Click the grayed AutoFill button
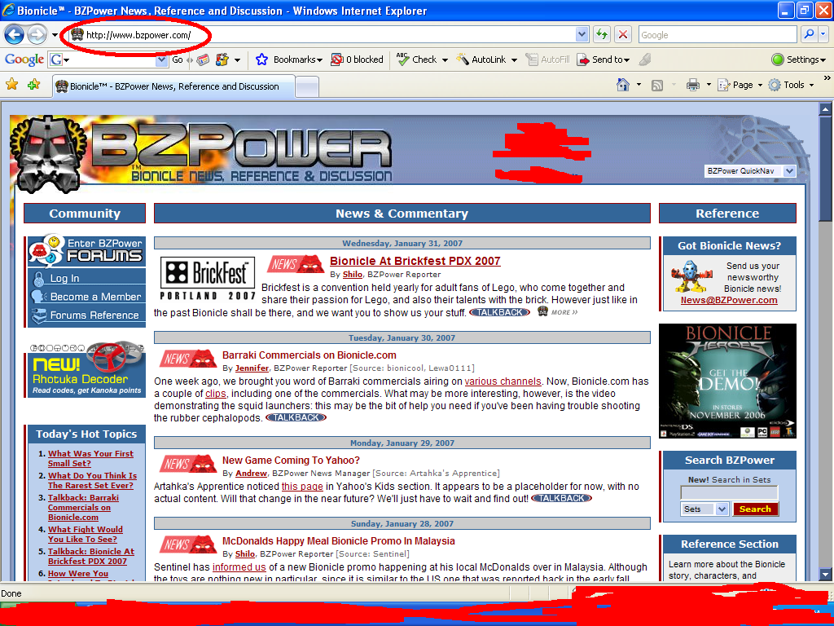This screenshot has height=626, width=834. (x=548, y=60)
